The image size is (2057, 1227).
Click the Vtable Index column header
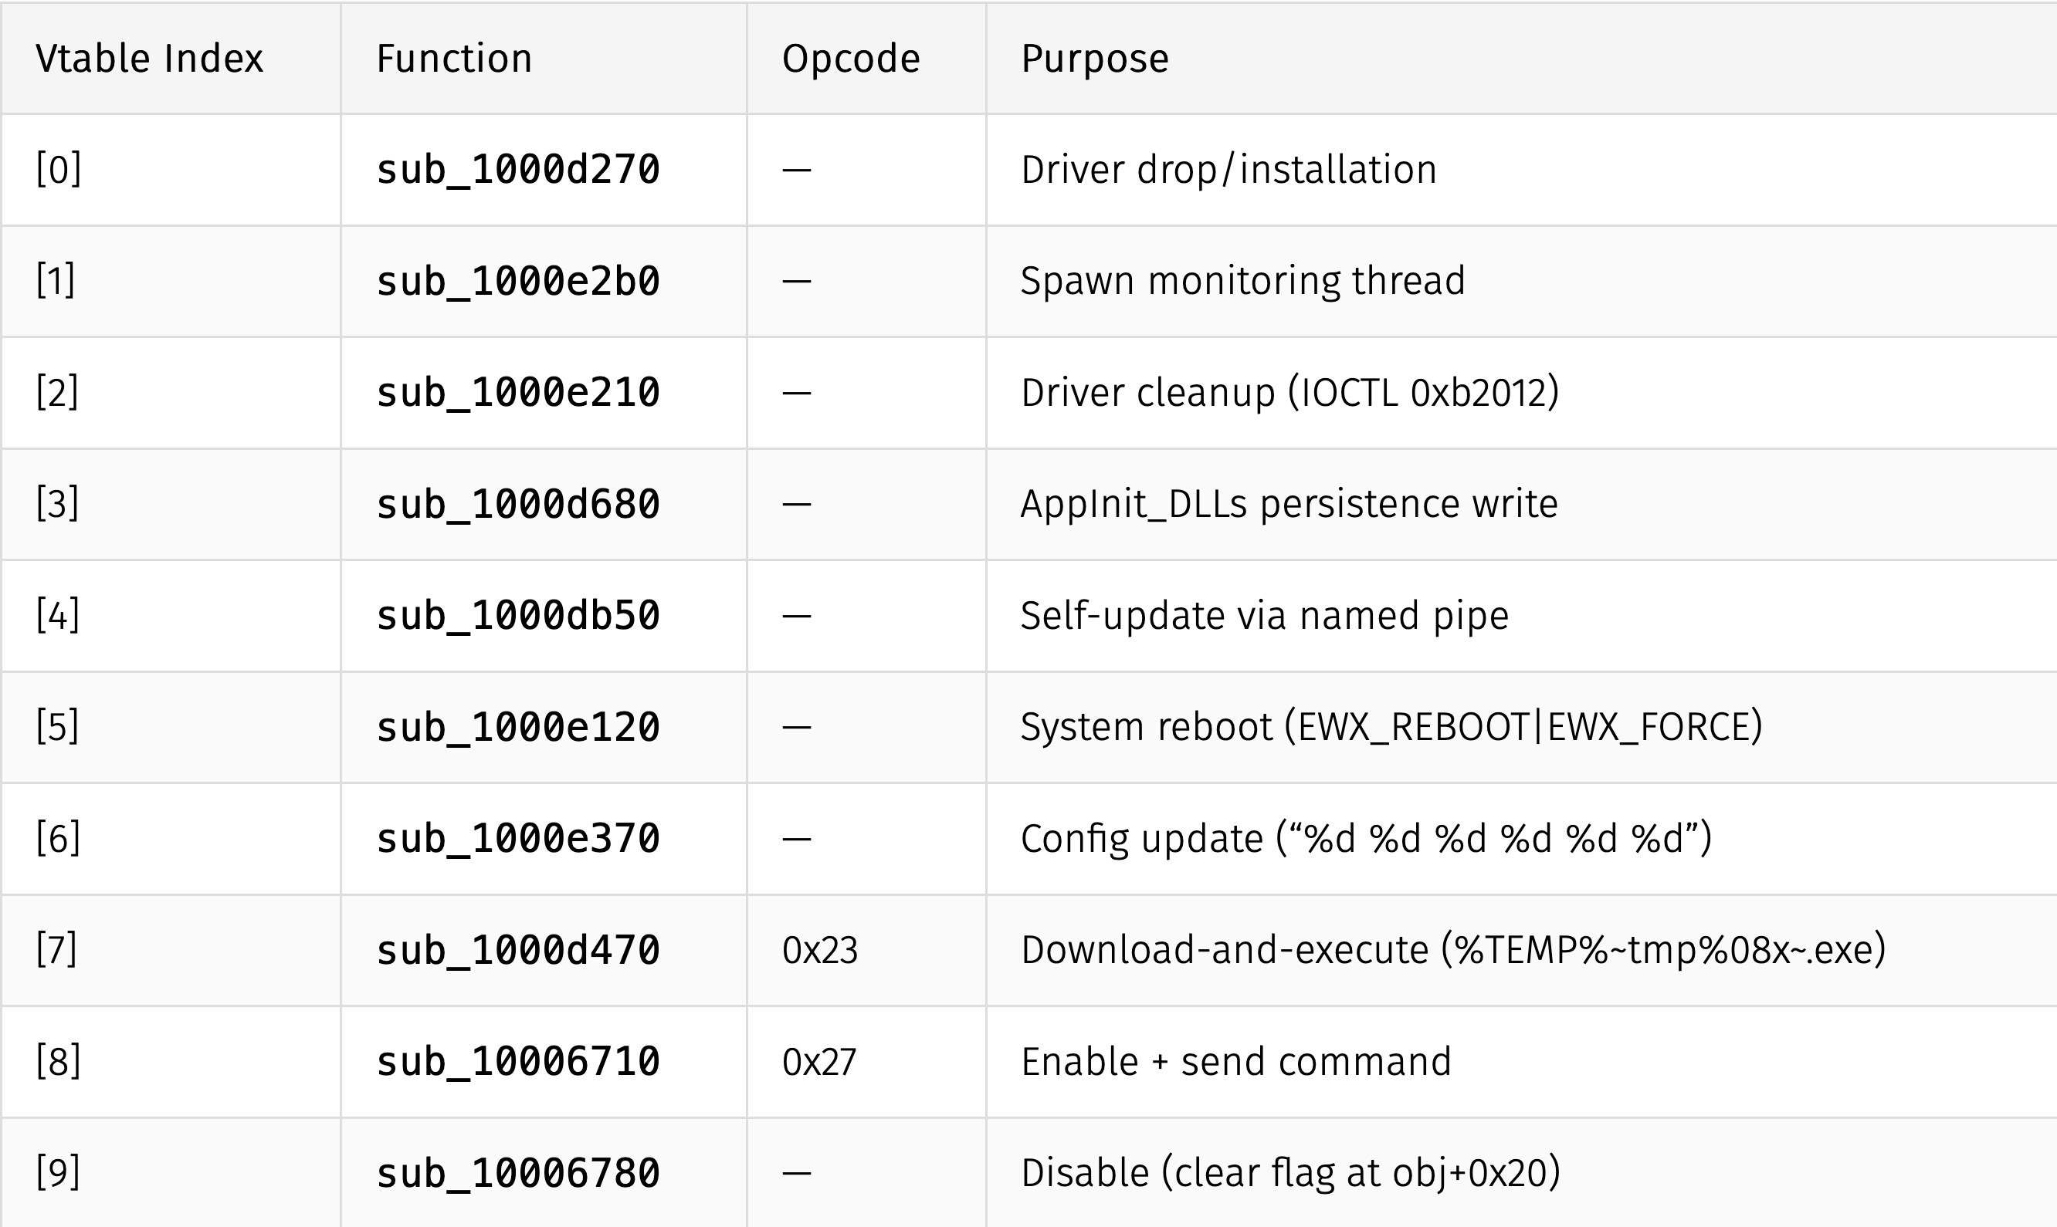pyautogui.click(x=149, y=59)
